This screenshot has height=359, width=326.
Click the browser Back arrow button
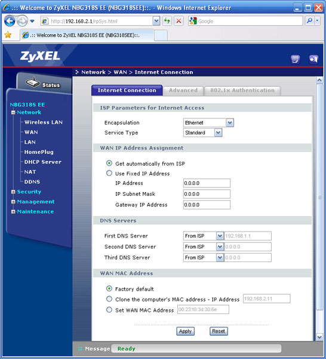coord(10,22)
